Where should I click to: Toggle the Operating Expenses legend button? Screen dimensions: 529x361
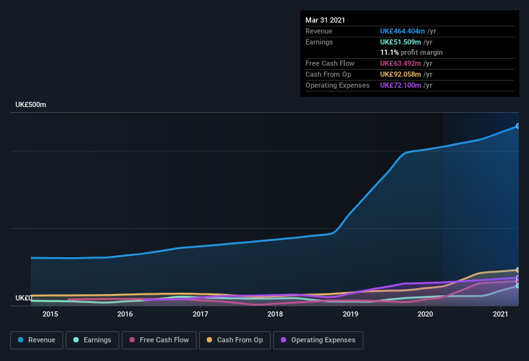(x=318, y=340)
